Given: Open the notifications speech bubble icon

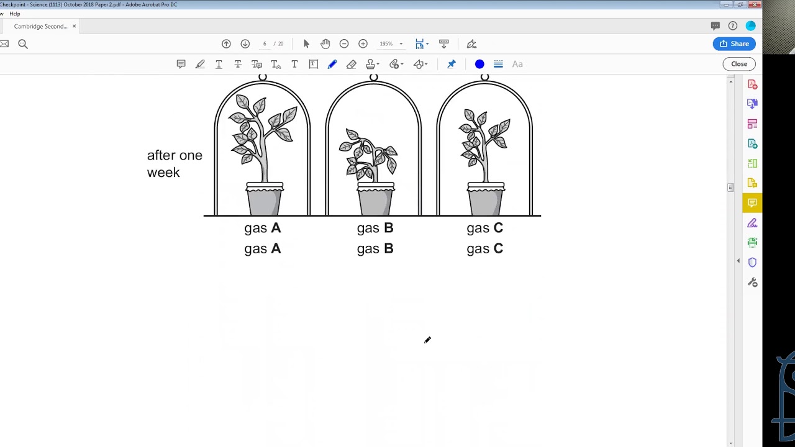Looking at the screenshot, I should (715, 25).
